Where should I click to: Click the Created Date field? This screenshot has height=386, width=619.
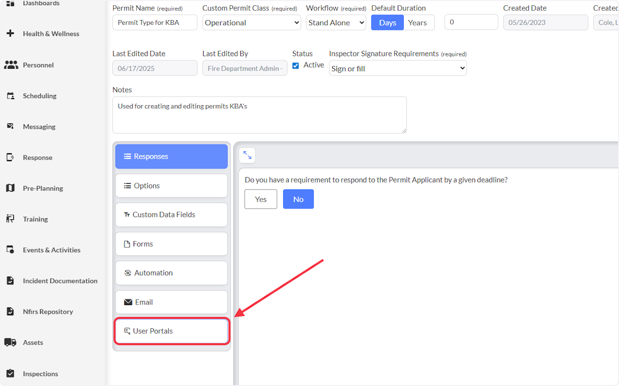coord(546,22)
